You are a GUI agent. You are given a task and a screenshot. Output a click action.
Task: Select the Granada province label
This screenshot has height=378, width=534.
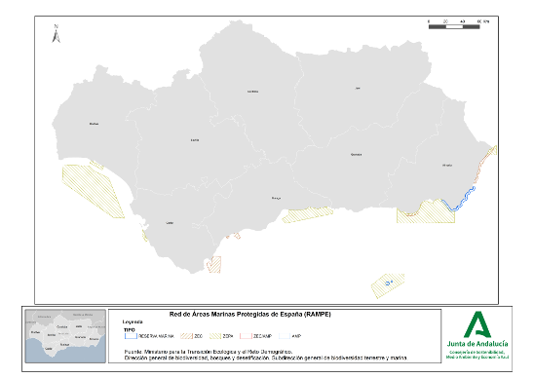pos(357,154)
